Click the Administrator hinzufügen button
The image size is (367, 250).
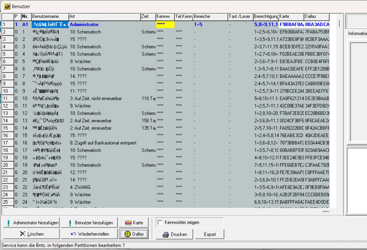(31, 223)
